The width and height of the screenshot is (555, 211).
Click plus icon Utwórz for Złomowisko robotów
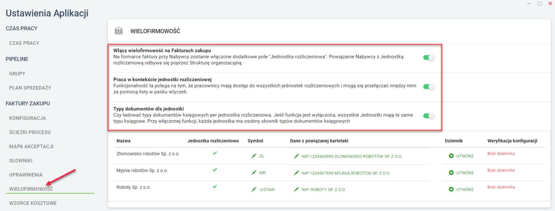pyautogui.click(x=451, y=156)
